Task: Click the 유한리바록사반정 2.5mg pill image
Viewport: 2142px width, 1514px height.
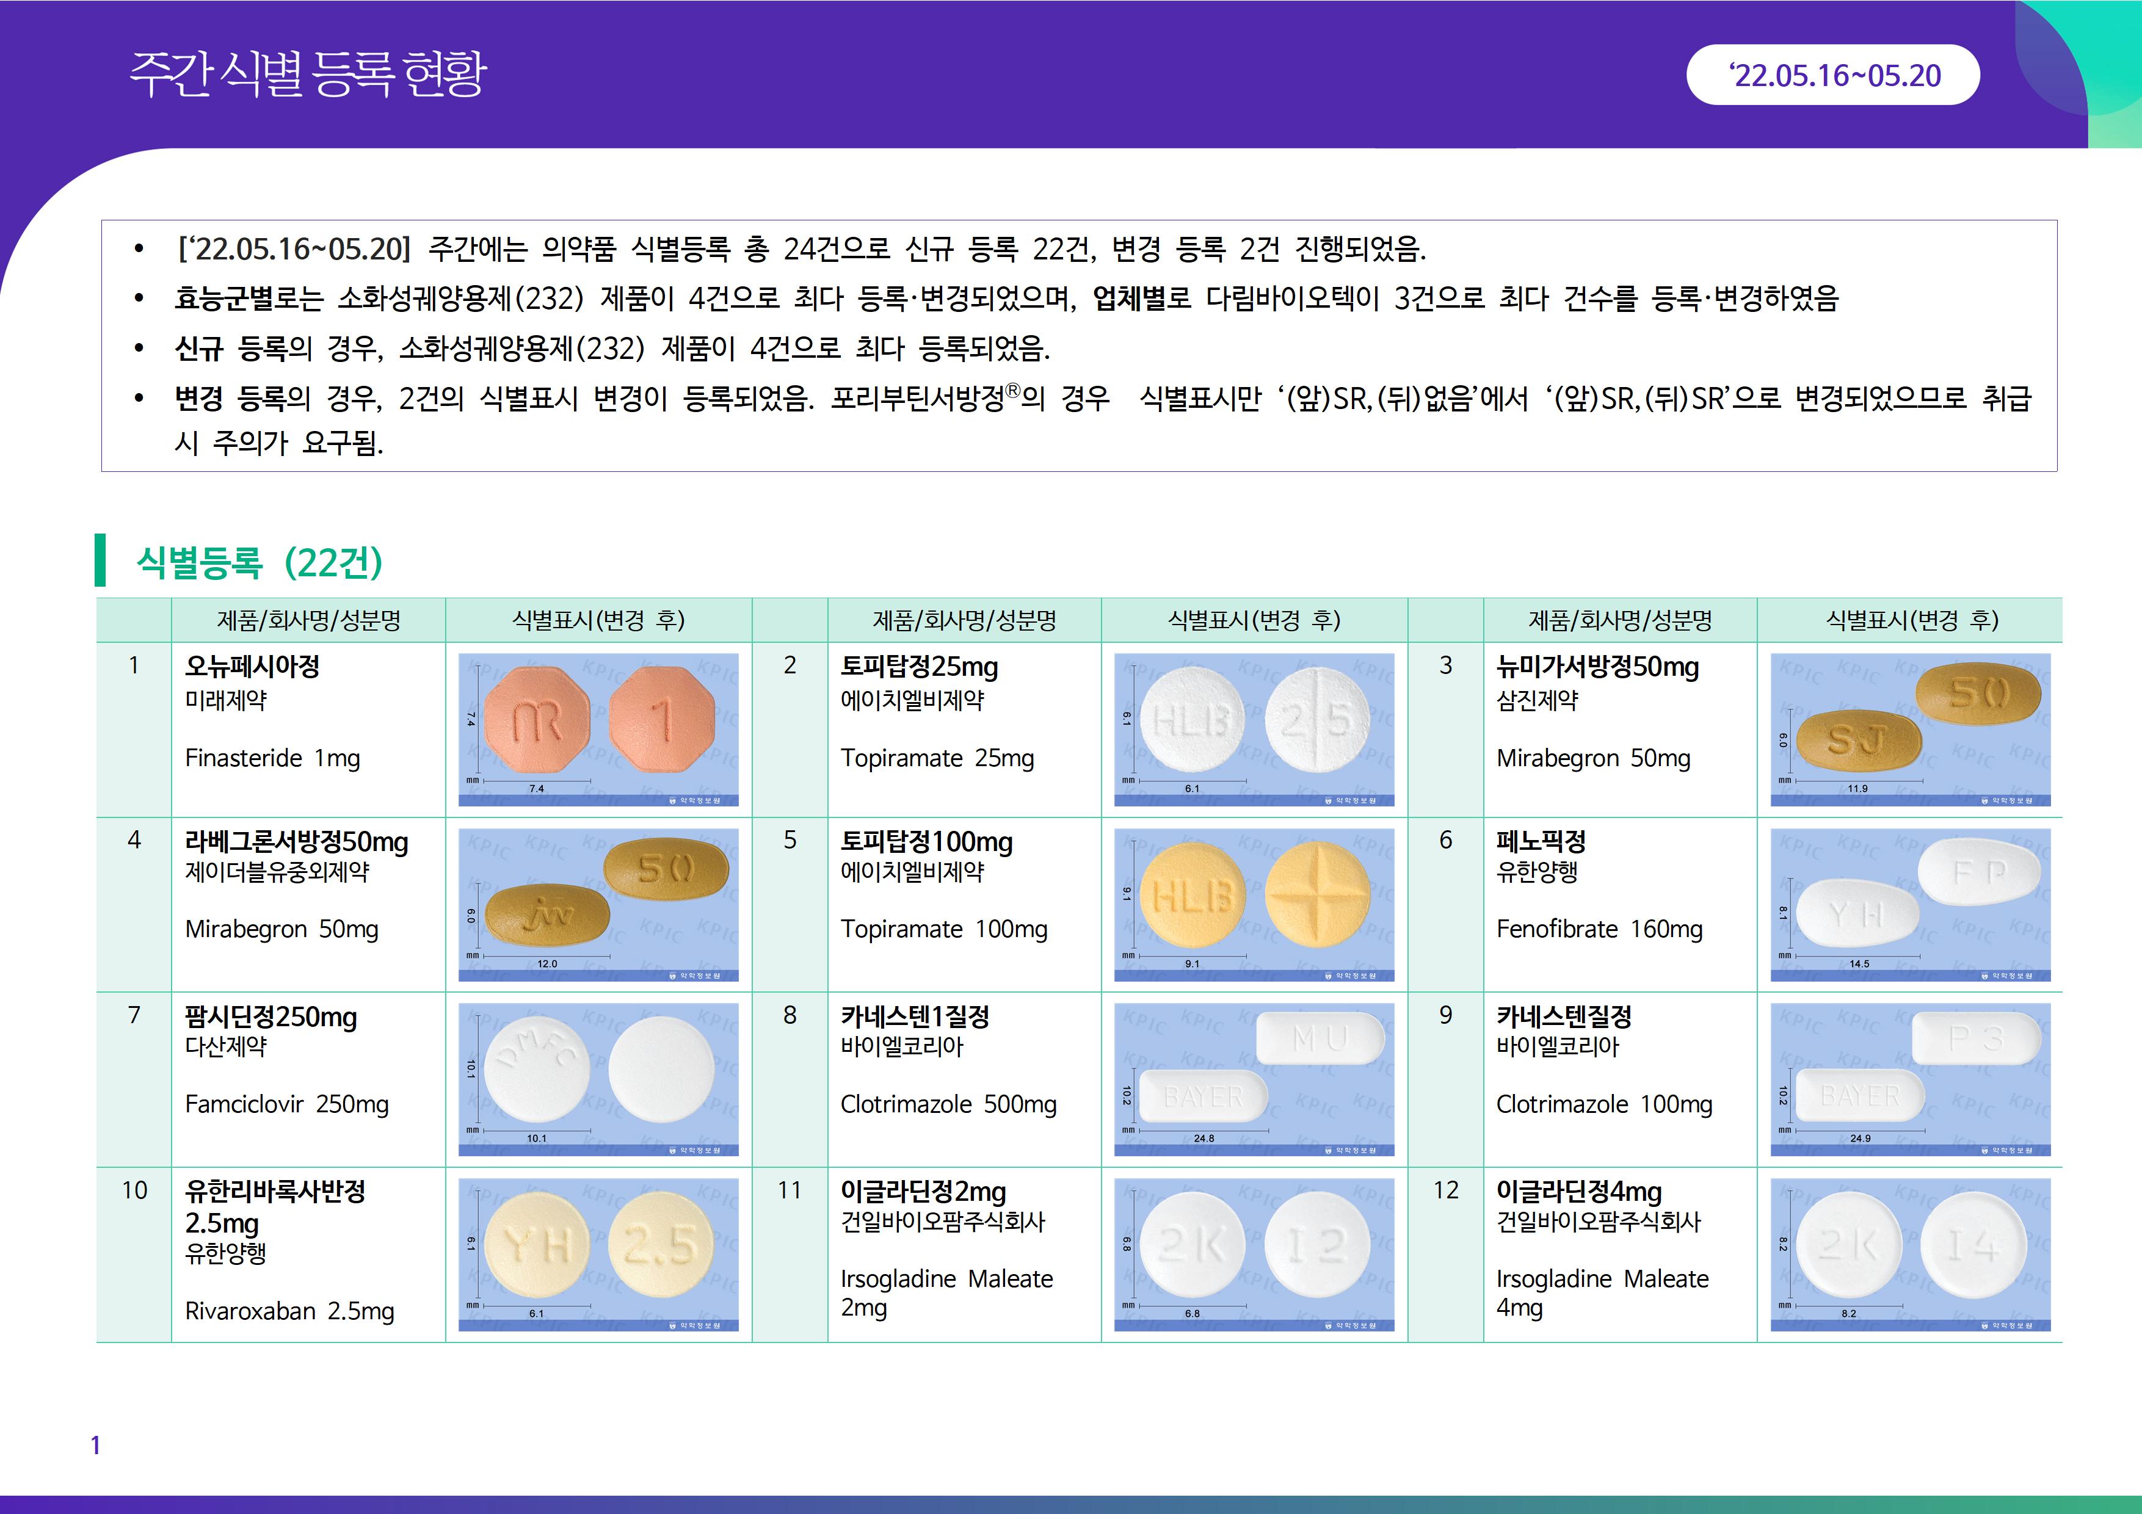Action: (x=598, y=1254)
